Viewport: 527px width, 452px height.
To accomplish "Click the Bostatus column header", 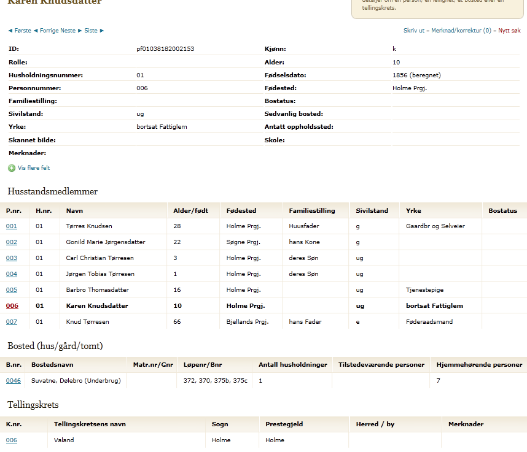I will 503,211.
